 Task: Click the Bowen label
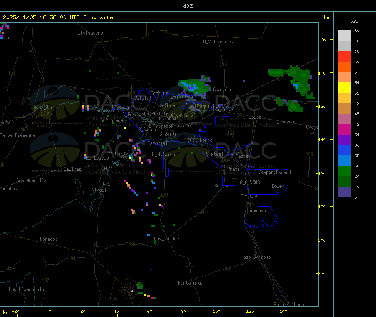(278, 186)
